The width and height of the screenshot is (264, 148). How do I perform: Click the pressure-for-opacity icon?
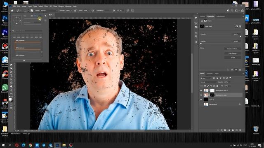pyautogui.click(x=75, y=11)
